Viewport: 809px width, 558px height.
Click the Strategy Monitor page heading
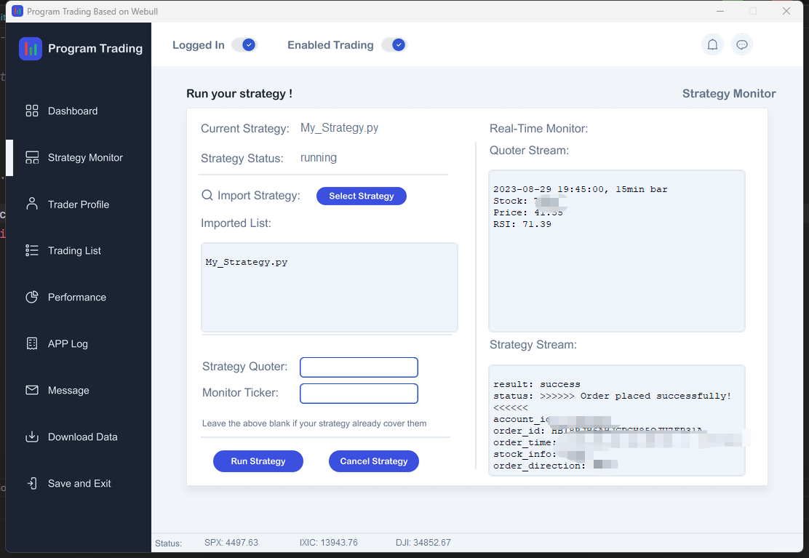(x=728, y=93)
